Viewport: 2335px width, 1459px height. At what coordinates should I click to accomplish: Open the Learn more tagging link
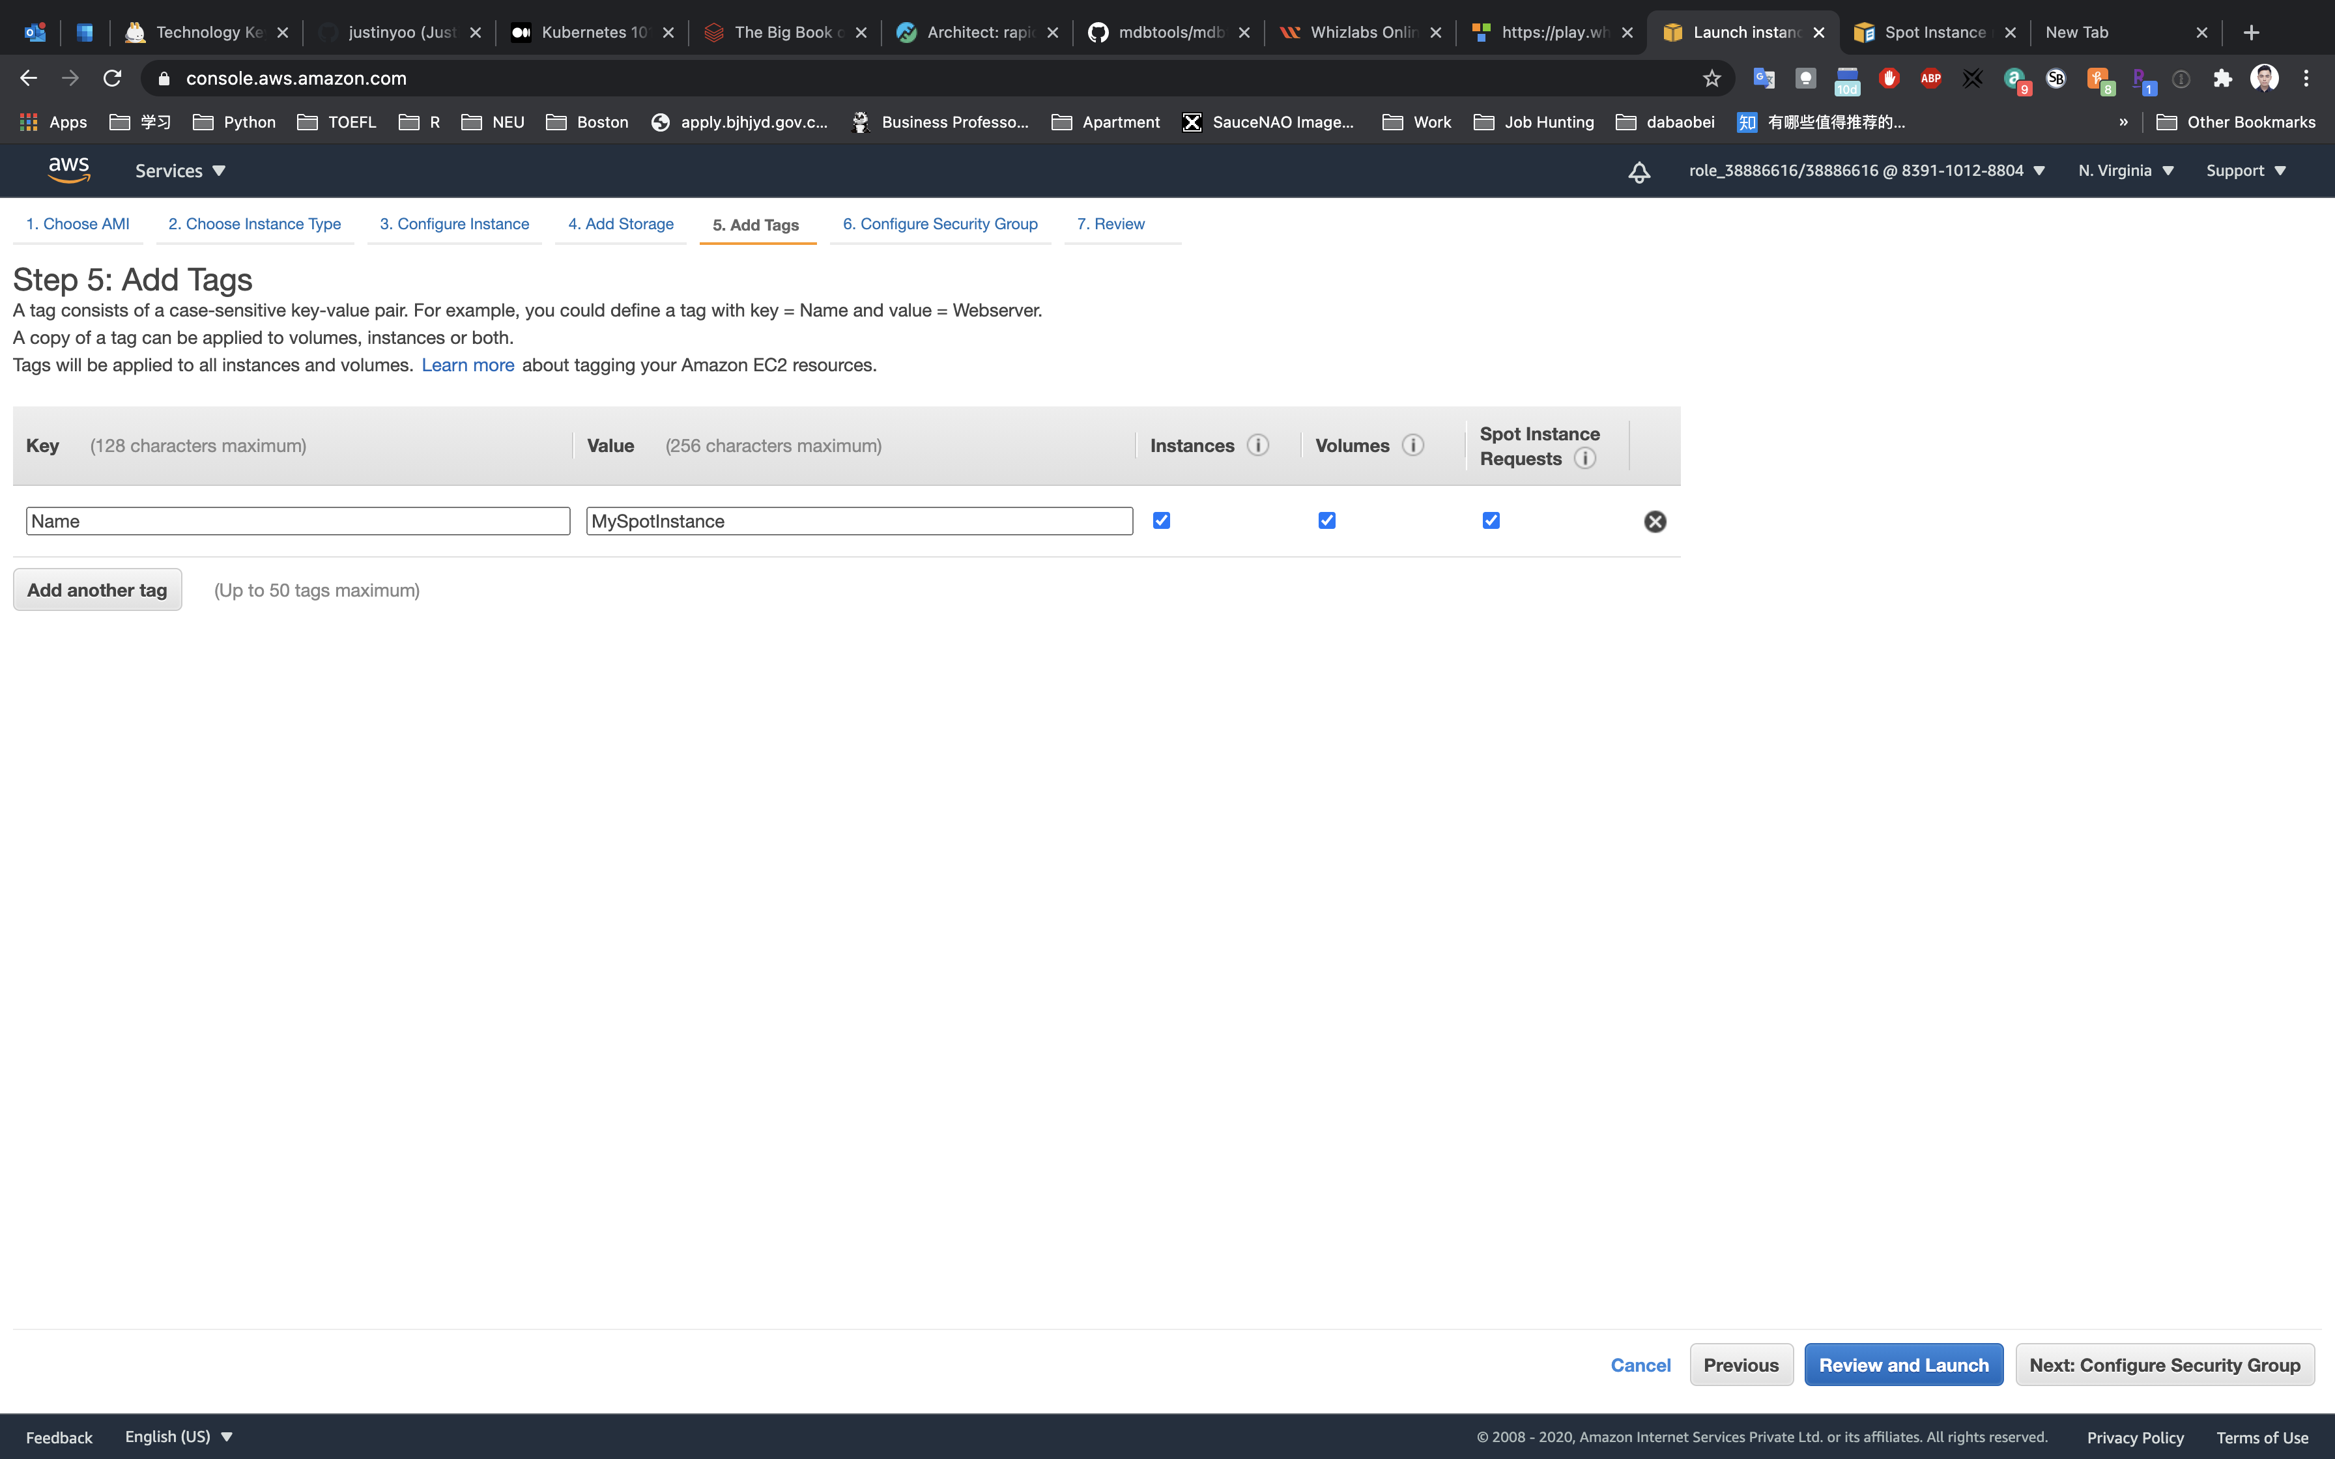[468, 365]
